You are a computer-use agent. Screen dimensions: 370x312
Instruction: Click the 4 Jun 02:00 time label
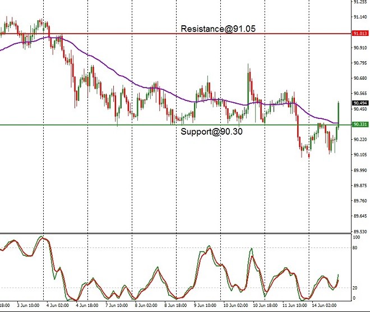tap(58, 305)
